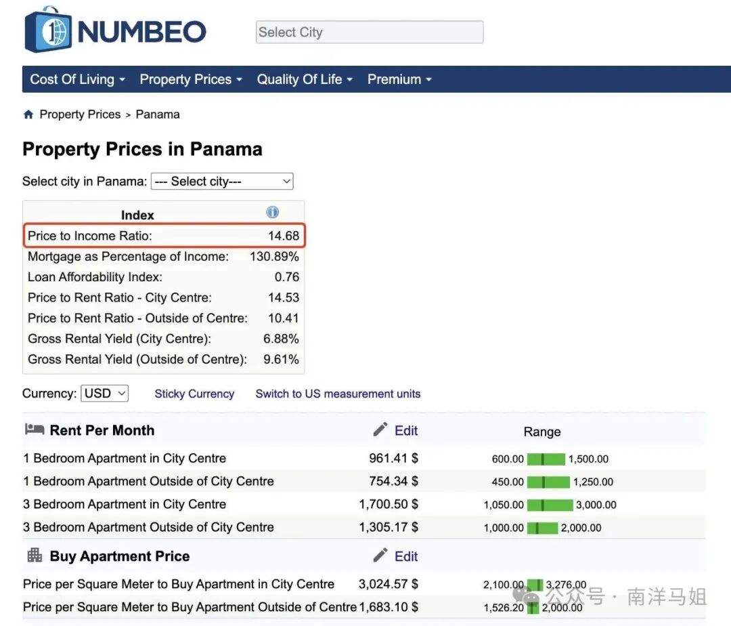
Task: Click the pencil icon for Buy Apartment Price
Action: point(380,555)
